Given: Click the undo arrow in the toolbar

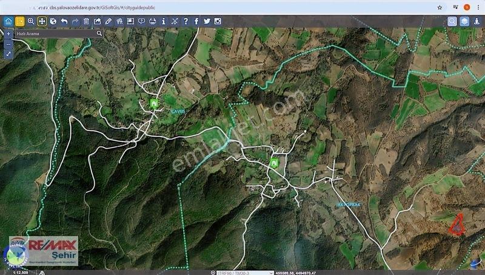Looking at the screenshot, I should 64,21.
